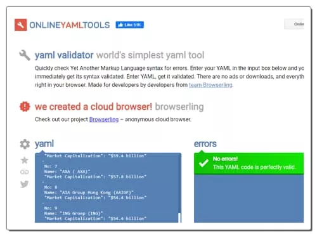Viewport: 317px width, 236px height.
Task: Click the 'Name: "AIA Group Hong Kong' line
Action: pos(89,192)
